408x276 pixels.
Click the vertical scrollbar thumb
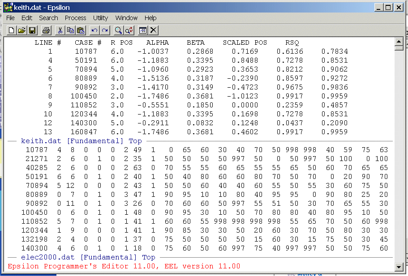coord(399,48)
